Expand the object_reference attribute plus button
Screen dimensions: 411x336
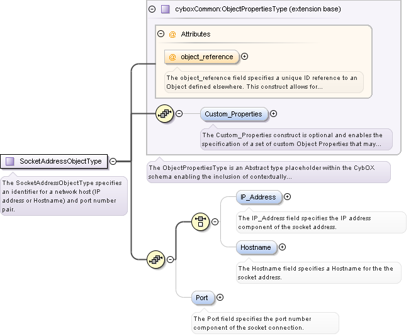pos(245,57)
